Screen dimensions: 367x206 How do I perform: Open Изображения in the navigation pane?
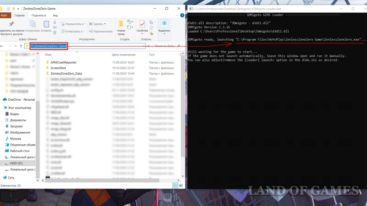click(20, 132)
